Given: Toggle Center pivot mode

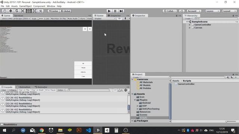Looking at the screenshot, I should [x=53, y=11].
